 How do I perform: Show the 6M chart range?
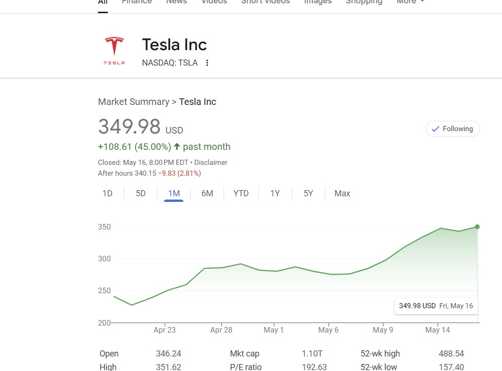pyautogui.click(x=207, y=193)
